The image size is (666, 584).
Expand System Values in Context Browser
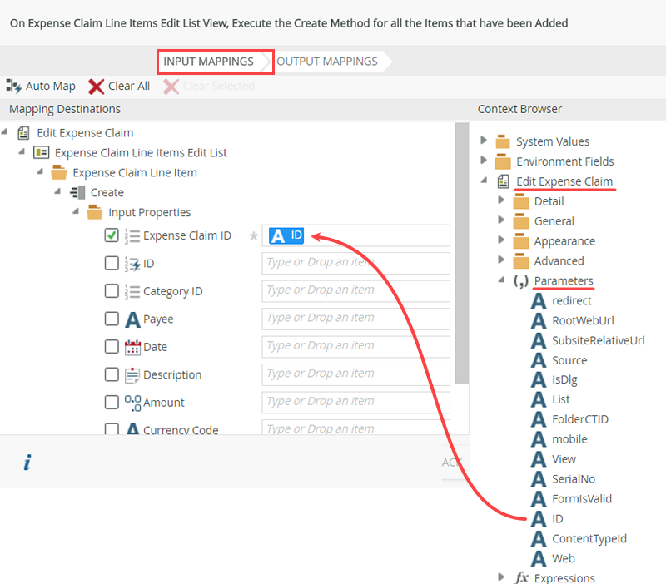484,140
